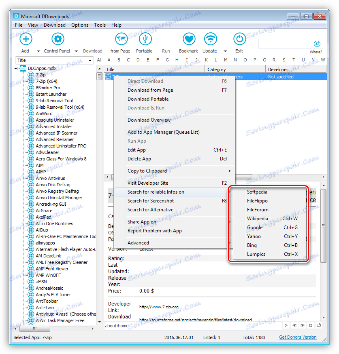Select Advanced IP Scanner in the tree

pos(57,133)
